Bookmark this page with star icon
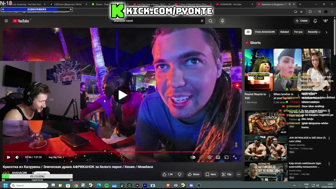The width and height of the screenshot is (336, 189). 301,12
